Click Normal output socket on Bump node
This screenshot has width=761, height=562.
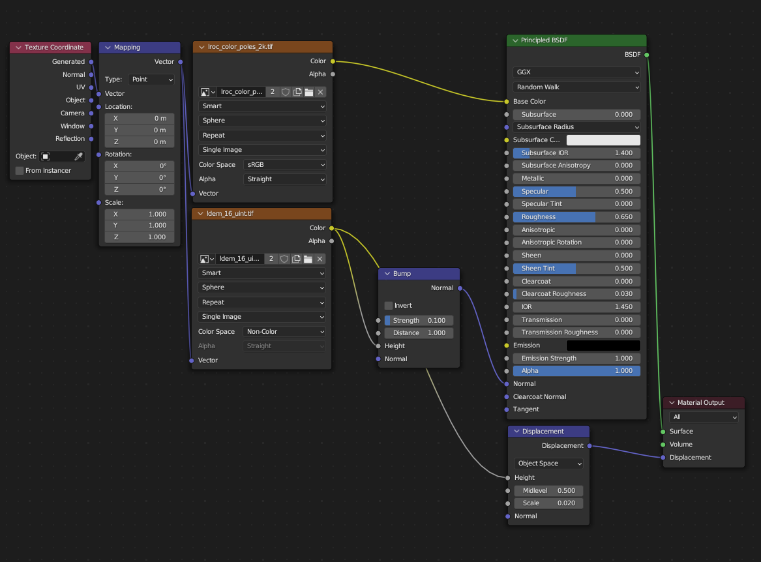pyautogui.click(x=460, y=288)
